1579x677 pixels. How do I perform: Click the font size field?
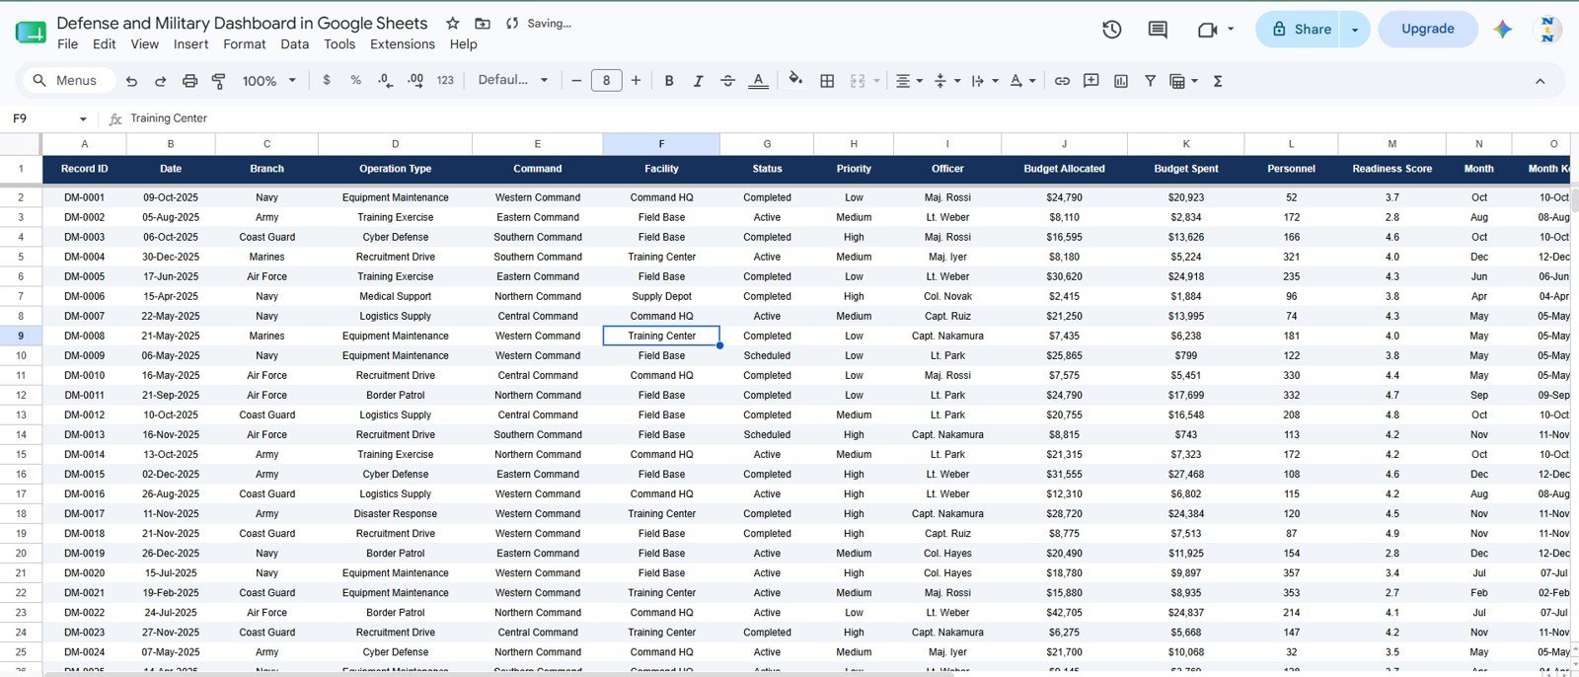(x=606, y=81)
